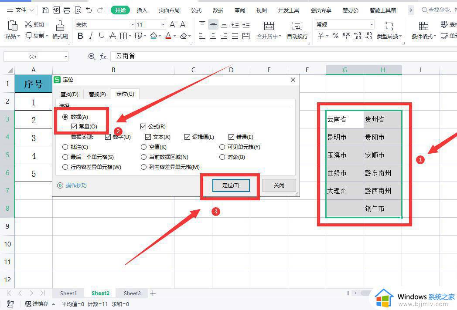Click the Undo arrow icon

pyautogui.click(x=89, y=10)
